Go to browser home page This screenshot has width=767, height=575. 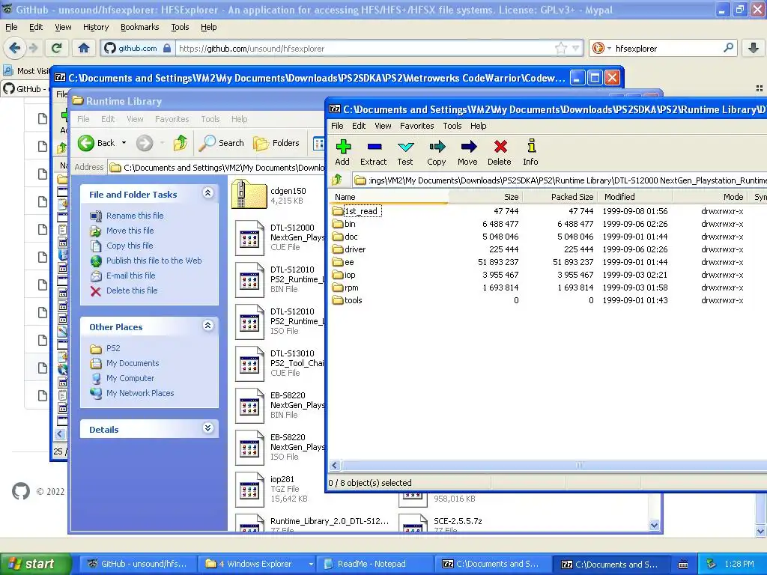click(x=84, y=48)
